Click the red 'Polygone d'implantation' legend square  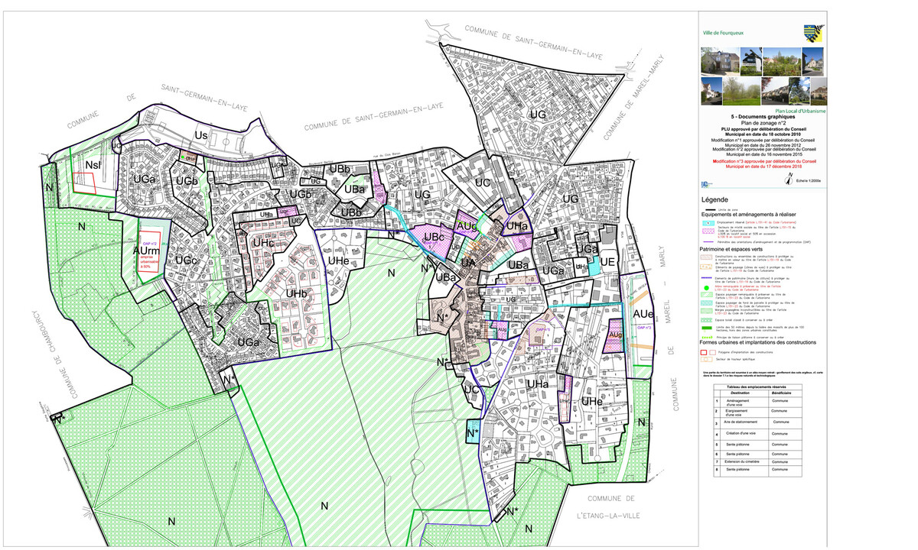coord(704,352)
